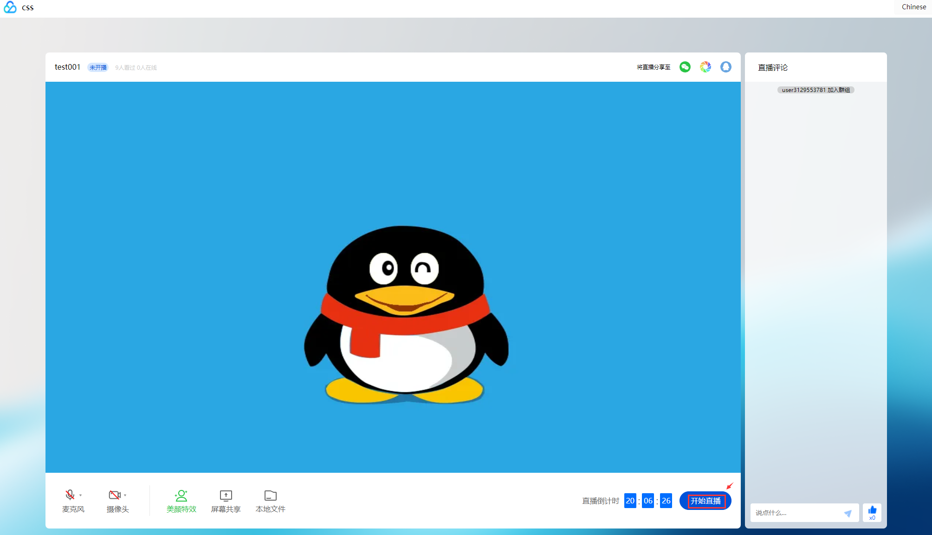Share livestream to WeChat
The width and height of the screenshot is (932, 535).
click(685, 67)
